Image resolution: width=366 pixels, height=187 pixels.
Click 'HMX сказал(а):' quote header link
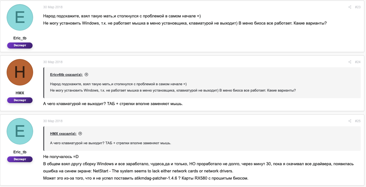coord(63,134)
